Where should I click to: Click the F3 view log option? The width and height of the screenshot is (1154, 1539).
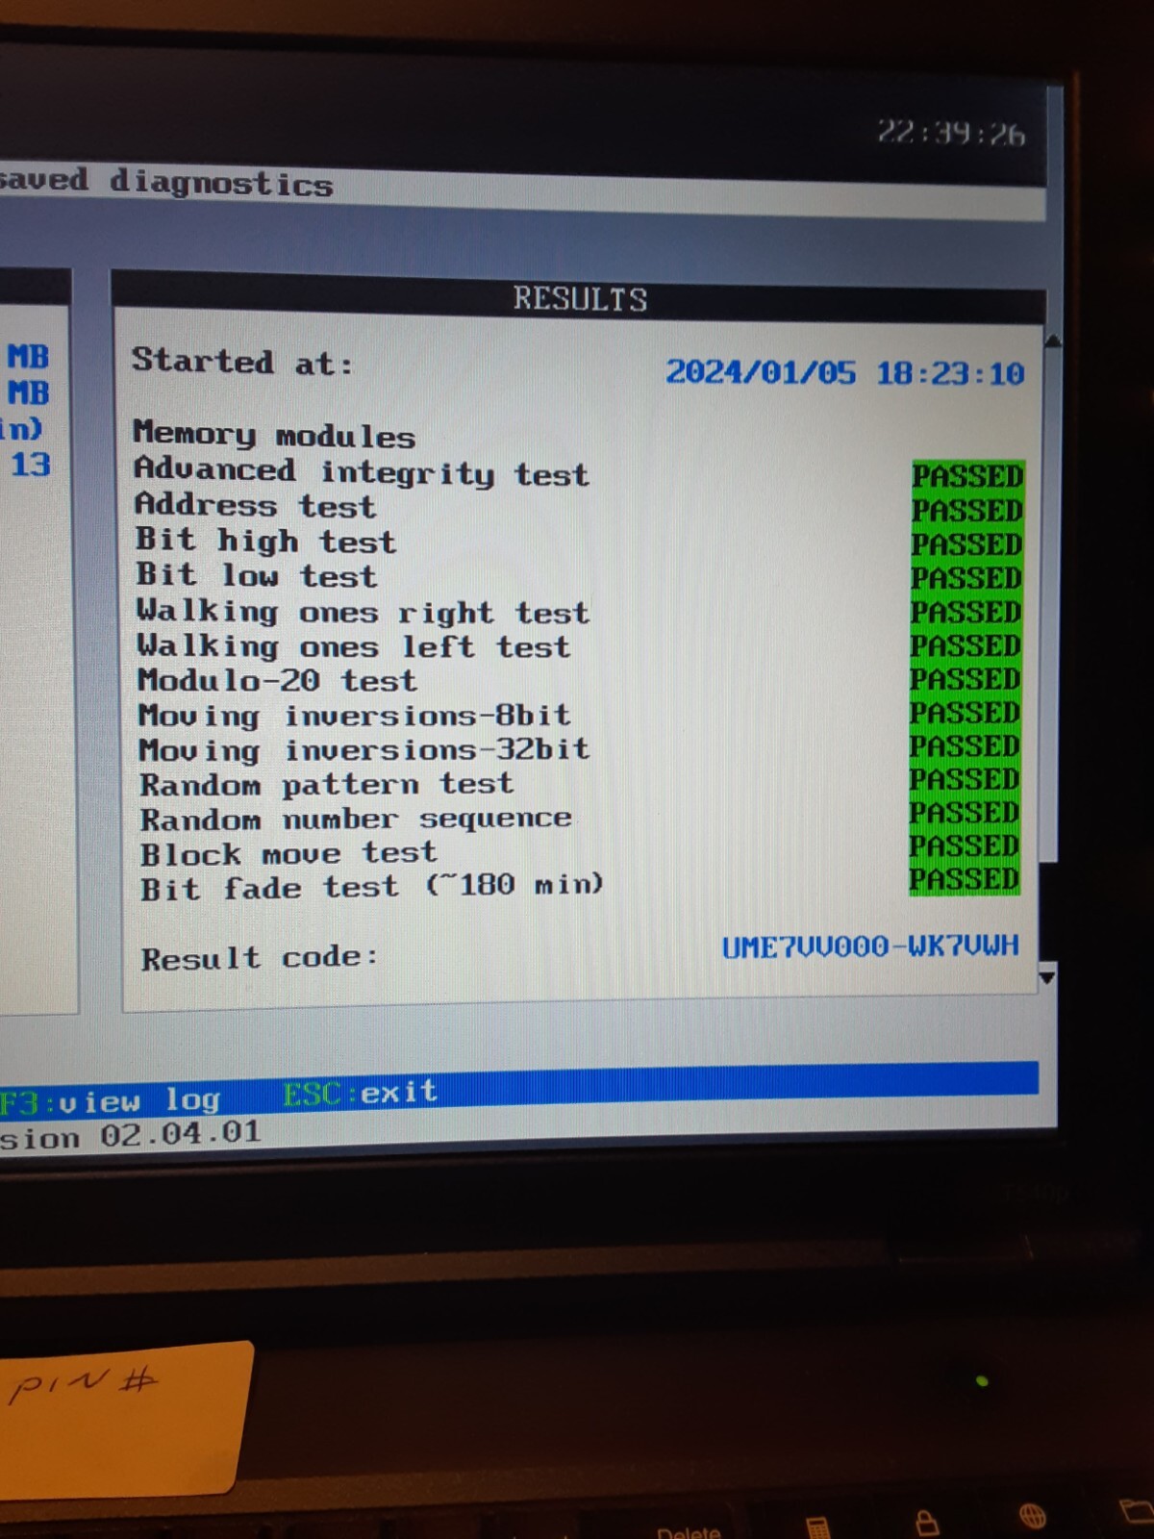(110, 1100)
